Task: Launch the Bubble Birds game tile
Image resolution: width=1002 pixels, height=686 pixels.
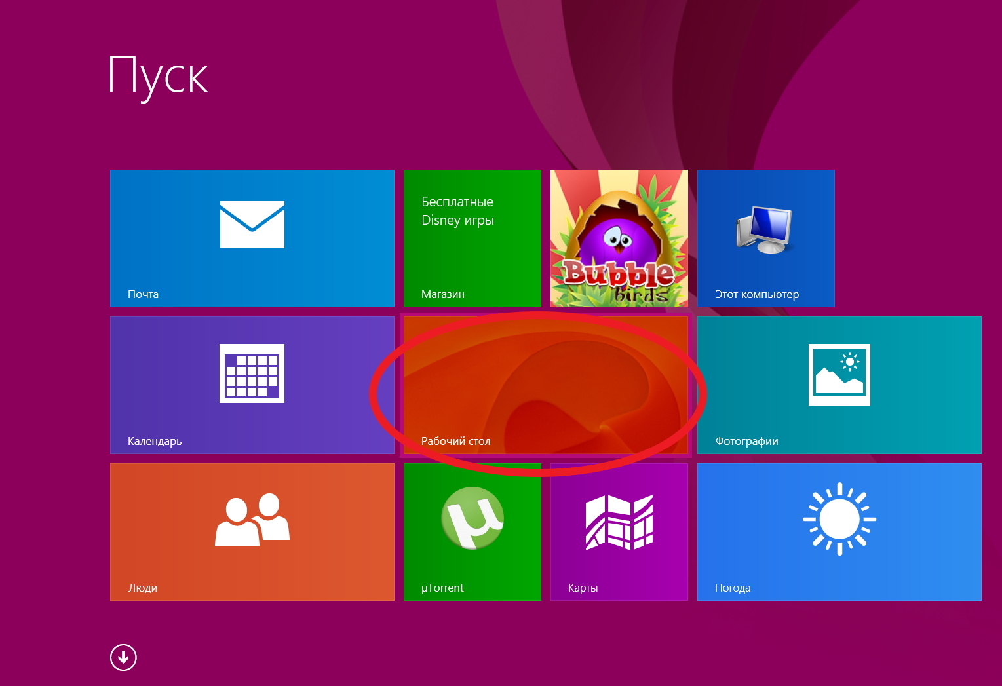Action: click(x=619, y=238)
